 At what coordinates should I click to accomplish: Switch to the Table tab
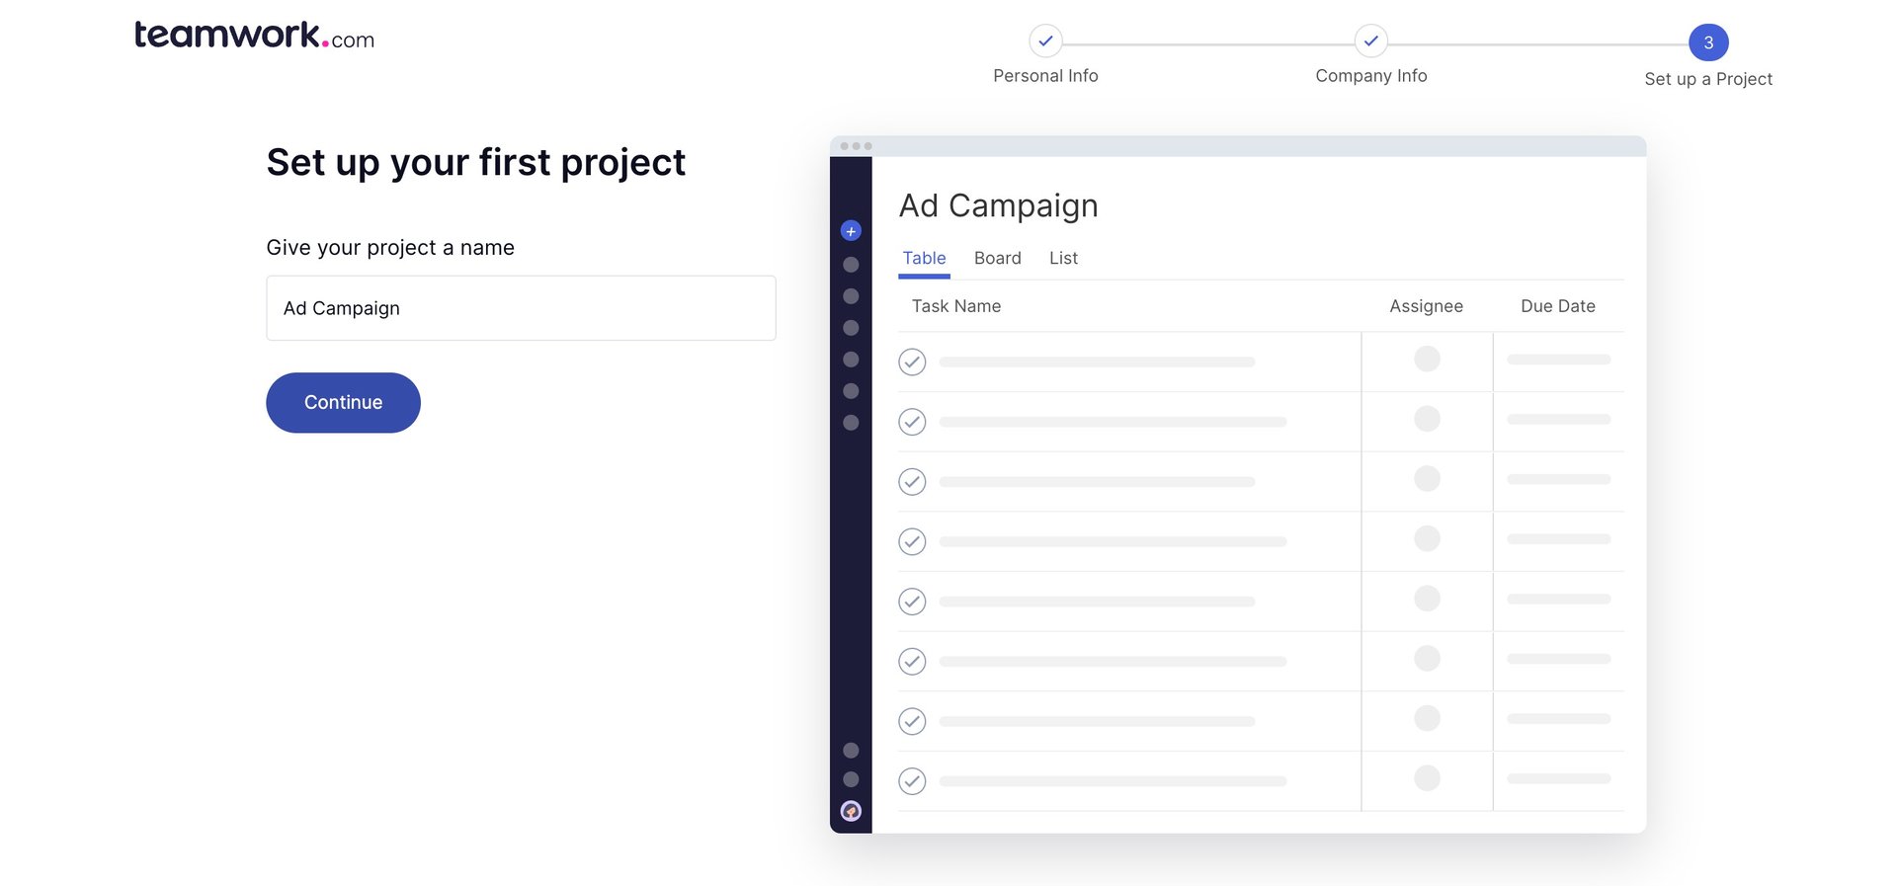pos(924,258)
